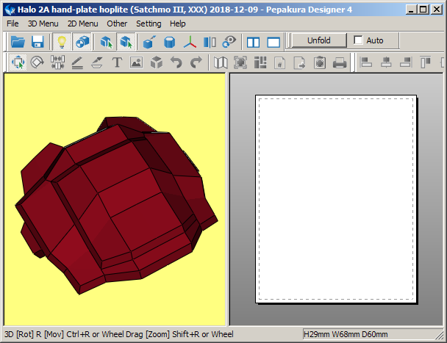Viewport: 447px width, 343px height.
Task: Click the eye with rotate arrow icon
Action: click(229, 42)
